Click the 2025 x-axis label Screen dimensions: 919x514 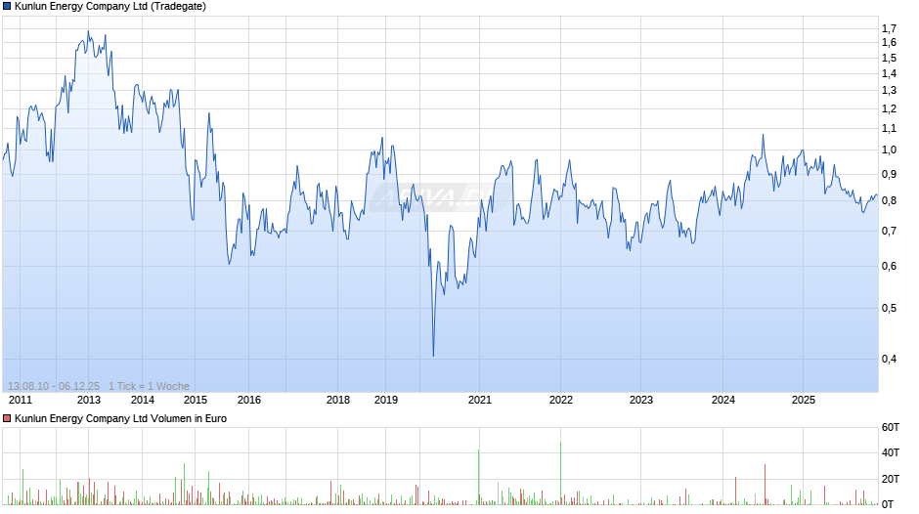click(x=804, y=400)
